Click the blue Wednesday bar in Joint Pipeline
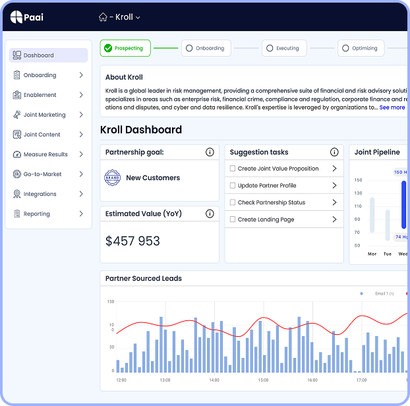 pos(403,205)
